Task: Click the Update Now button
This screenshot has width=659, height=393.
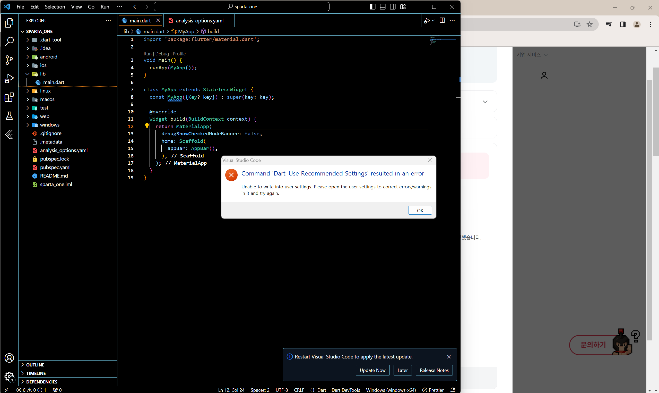Action: coord(372,370)
